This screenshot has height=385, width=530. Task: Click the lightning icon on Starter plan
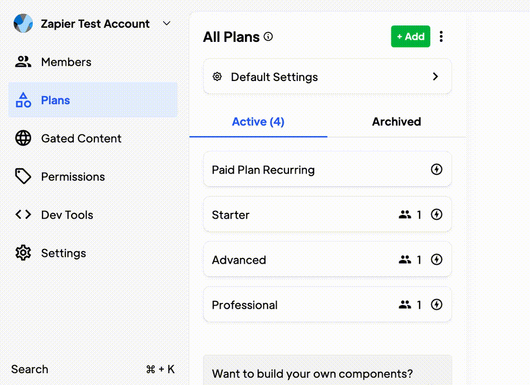click(x=436, y=215)
